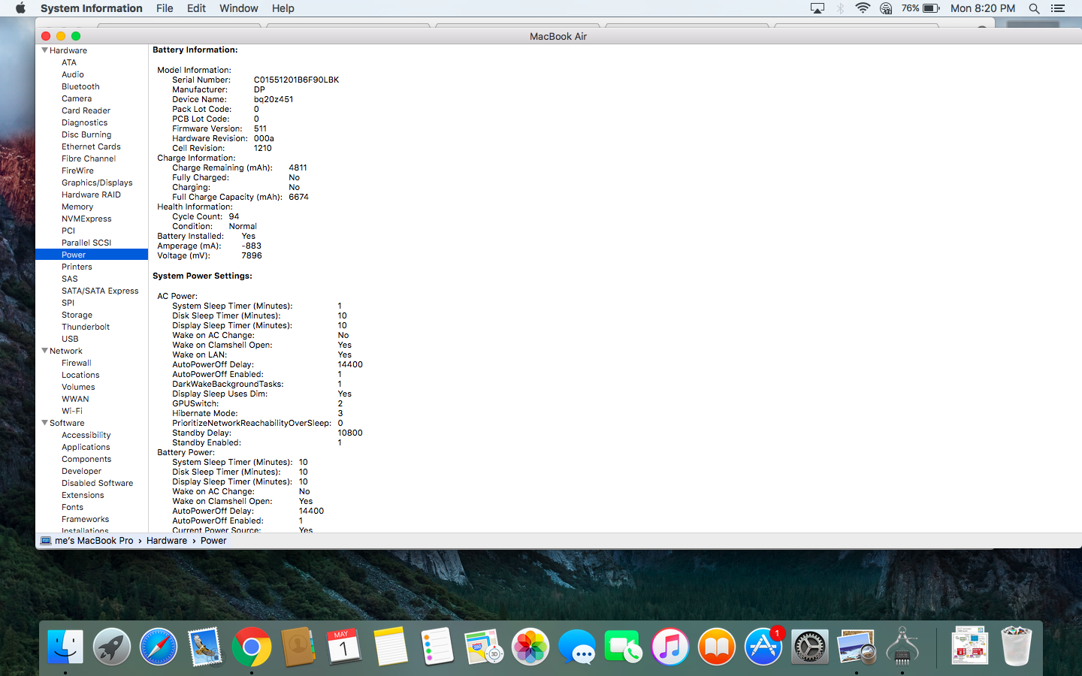Screen dimensions: 1082x676
Task: Open the Mail stamp icon in dock
Action: [205, 646]
